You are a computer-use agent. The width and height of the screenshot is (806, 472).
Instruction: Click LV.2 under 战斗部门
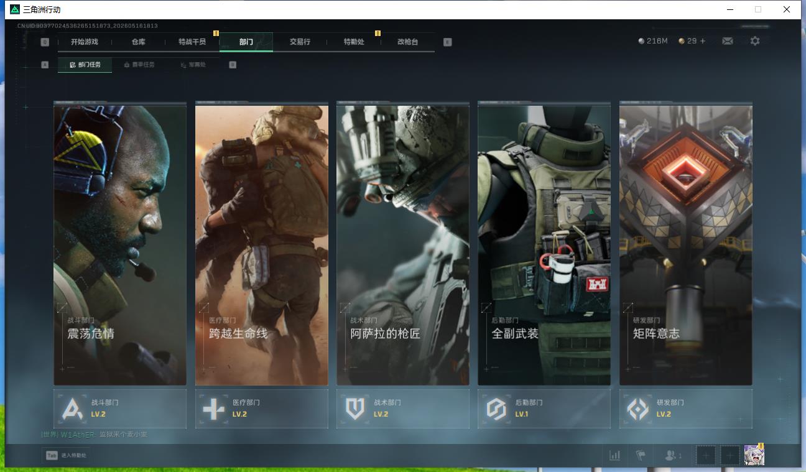(98, 414)
